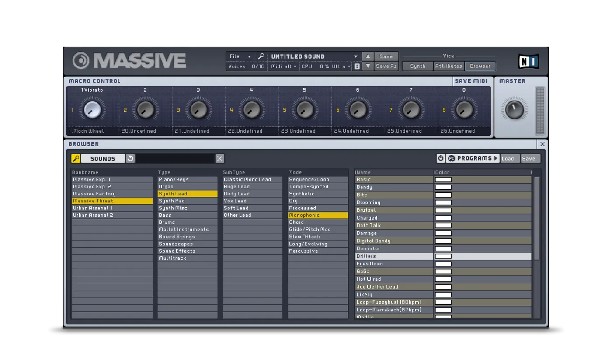Viewport: 612px width, 349px height.
Task: Click color swatch for Damage preset
Action: point(443,233)
